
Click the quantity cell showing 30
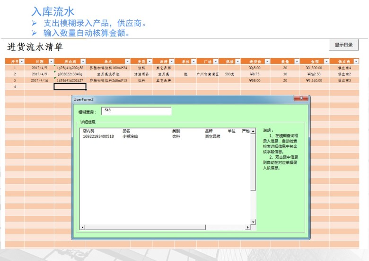coord(285,74)
